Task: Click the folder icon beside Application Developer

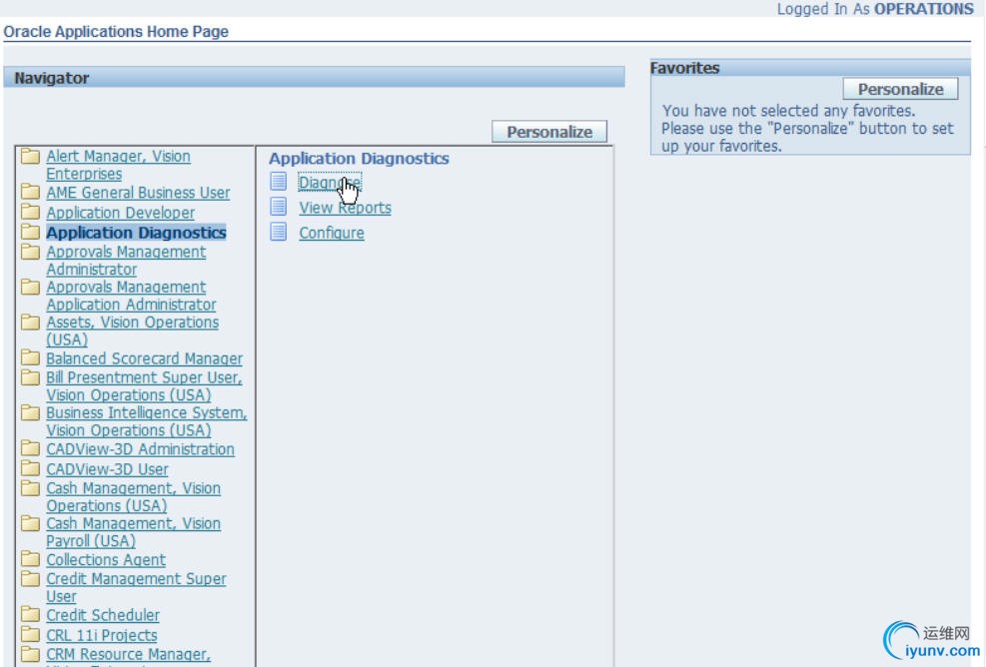Action: [x=30, y=212]
